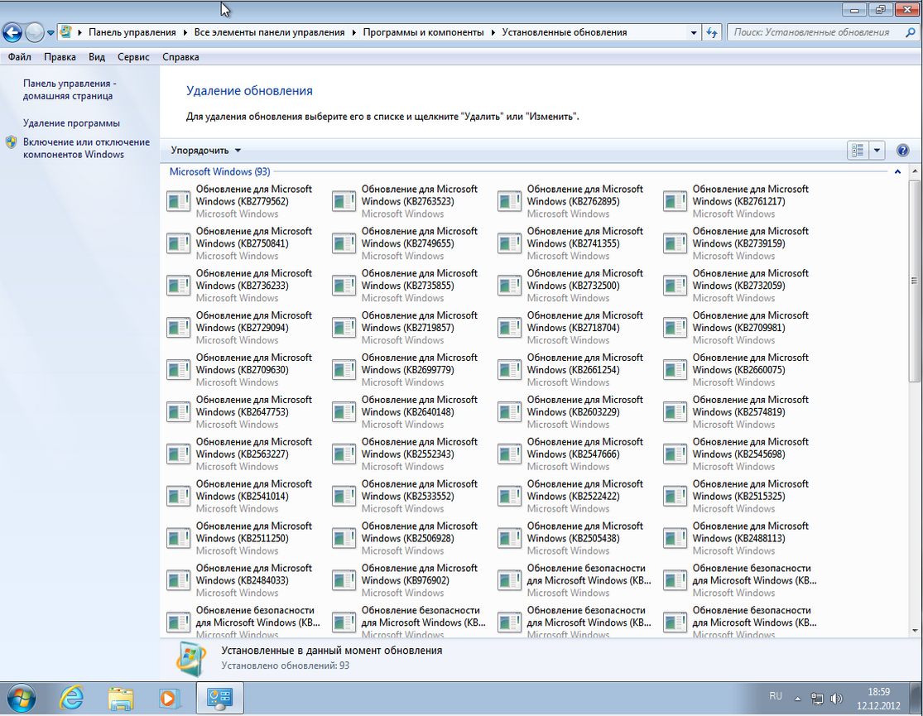The width and height of the screenshot is (923, 716).
Task: Select update icon for KB2761217
Action: [x=675, y=201]
